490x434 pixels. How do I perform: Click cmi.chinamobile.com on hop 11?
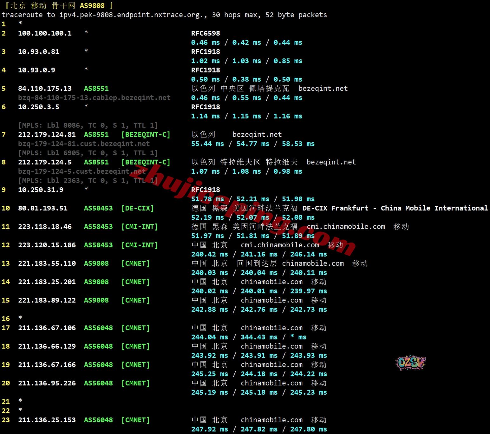point(346,227)
